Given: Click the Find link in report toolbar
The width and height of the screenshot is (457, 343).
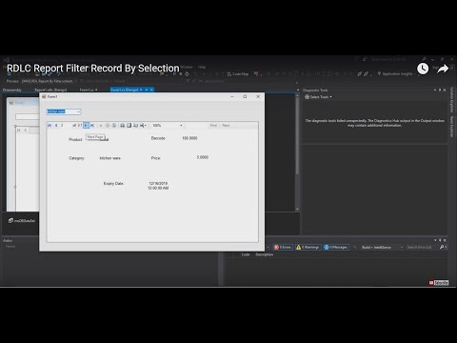Looking at the screenshot, I should point(213,126).
